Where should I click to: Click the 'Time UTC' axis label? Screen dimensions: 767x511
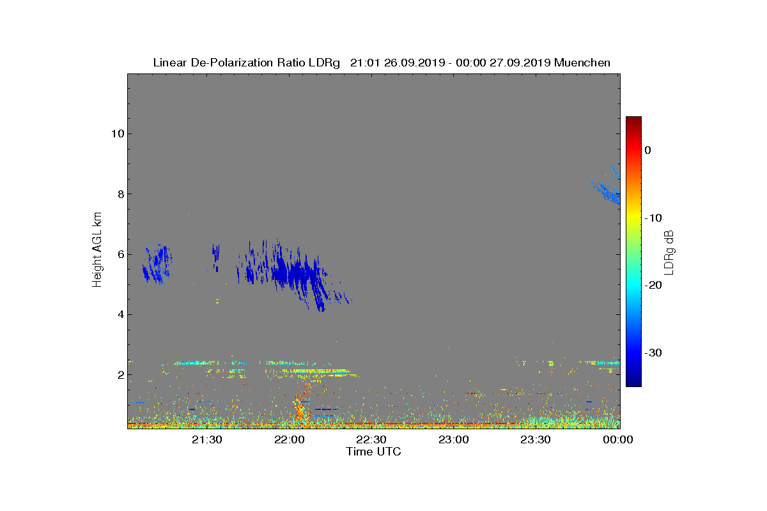(373, 452)
